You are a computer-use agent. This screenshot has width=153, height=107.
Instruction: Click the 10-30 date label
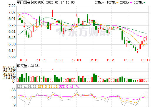tap(24, 60)
